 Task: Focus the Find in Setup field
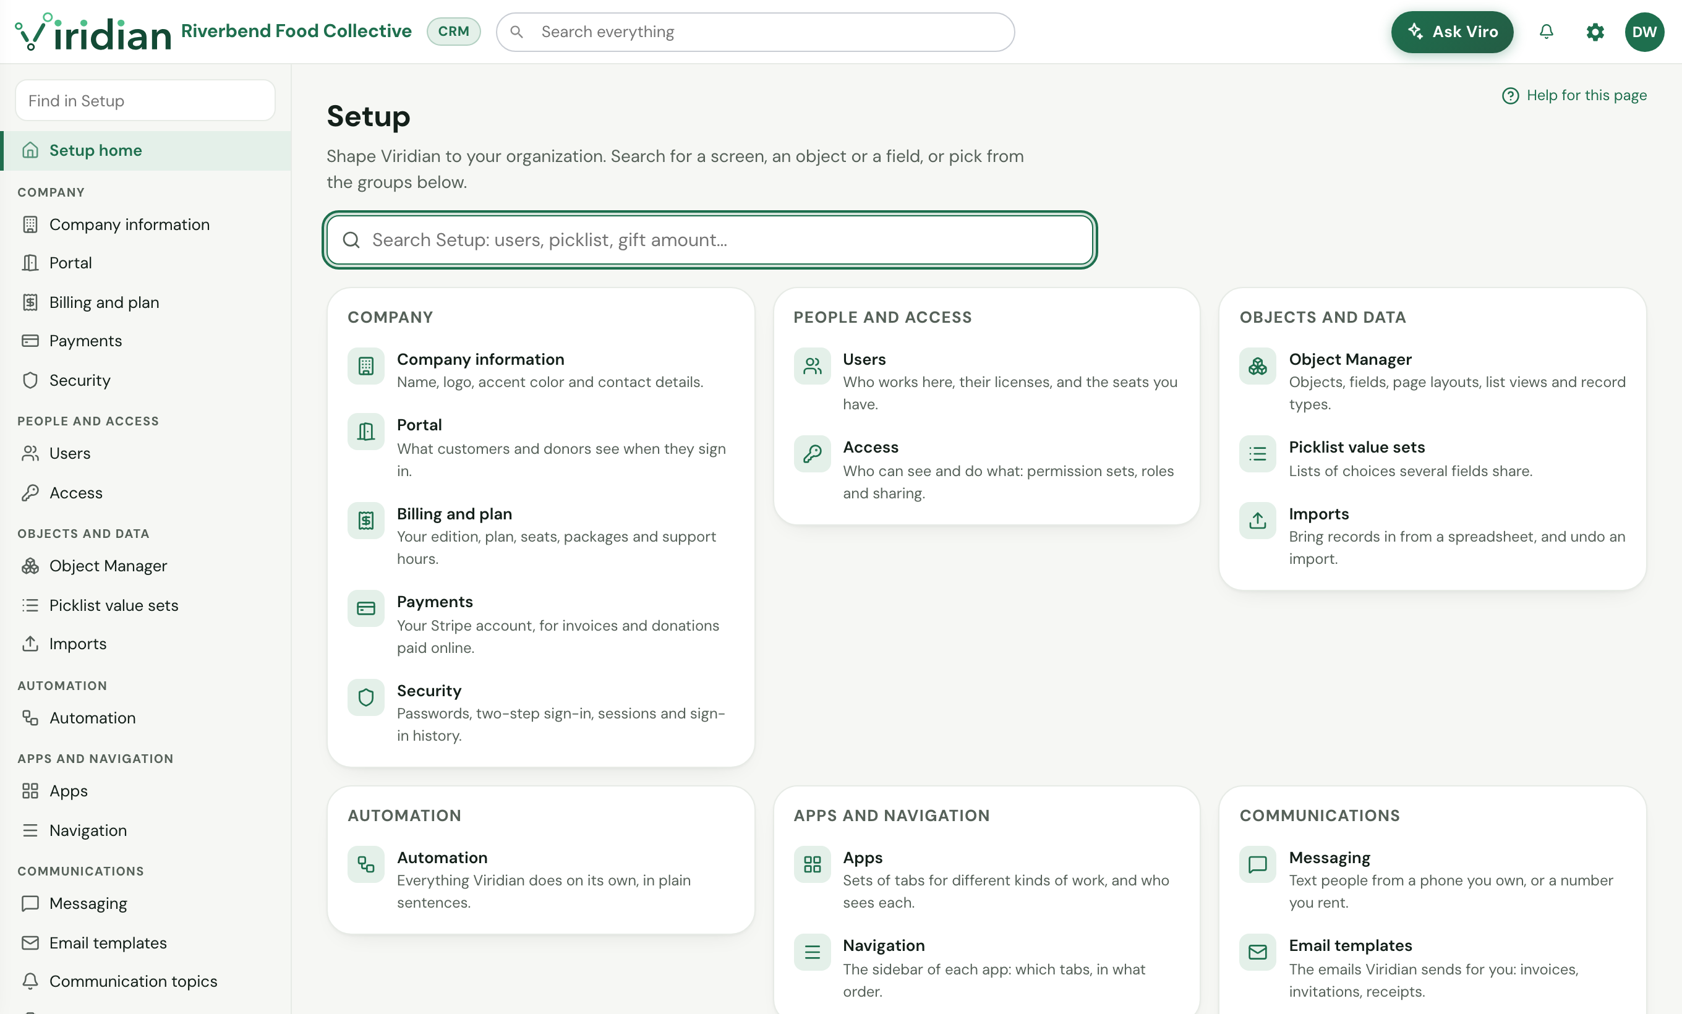[x=145, y=101]
